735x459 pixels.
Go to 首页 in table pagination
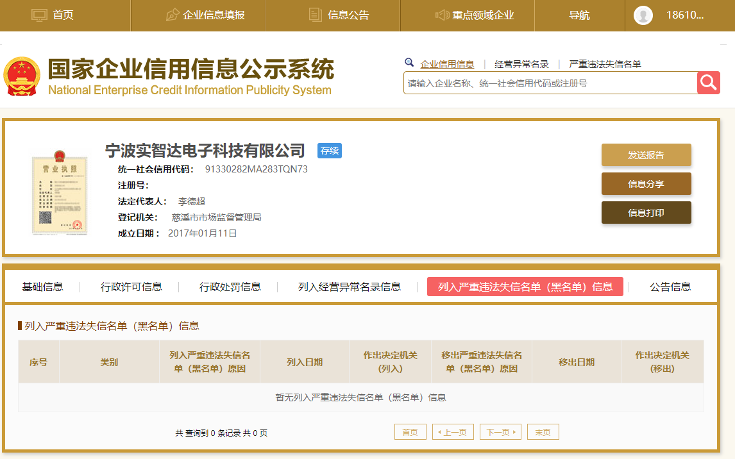coord(410,432)
